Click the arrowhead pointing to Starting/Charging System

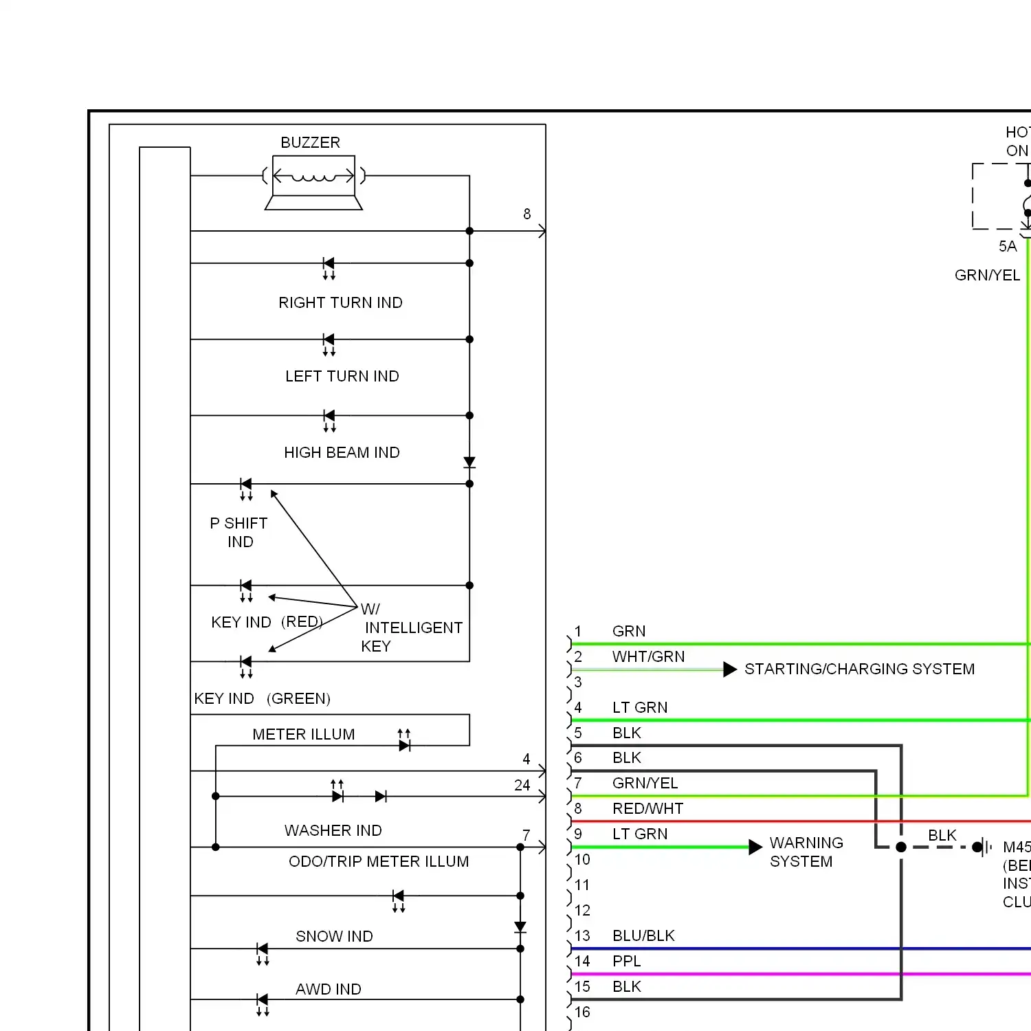point(730,669)
